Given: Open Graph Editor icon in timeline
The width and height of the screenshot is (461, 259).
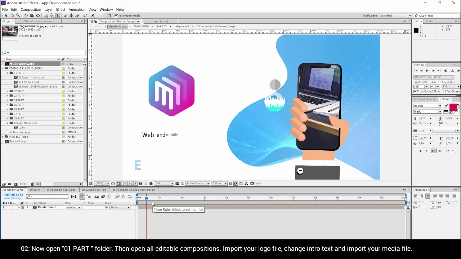Looking at the screenshot, I should coord(130,196).
